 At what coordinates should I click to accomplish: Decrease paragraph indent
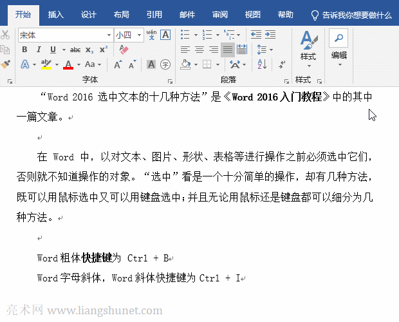255,35
